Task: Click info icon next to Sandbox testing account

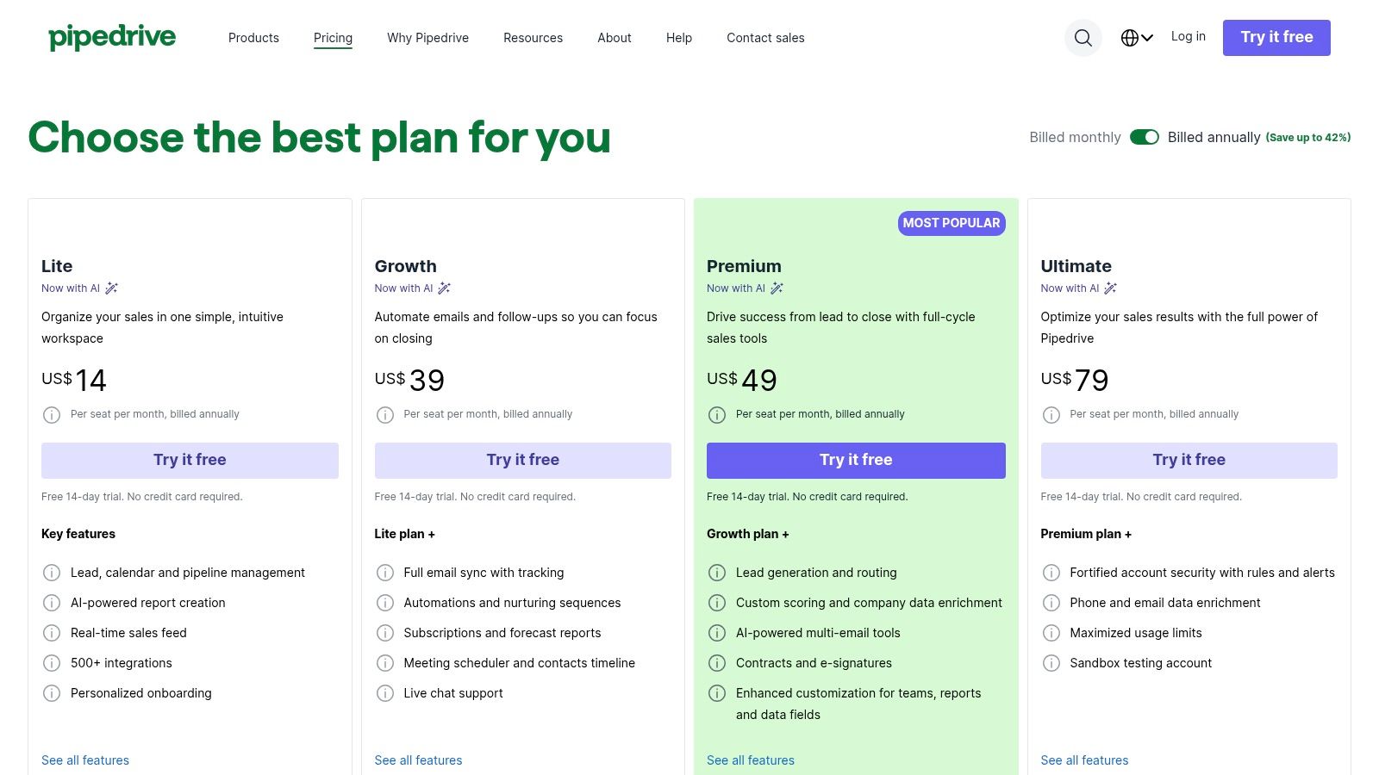Action: pyautogui.click(x=1051, y=663)
